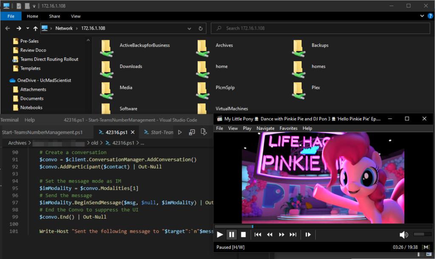The height and width of the screenshot is (259, 435).
Task: Open the Quick Access Toolbar customize dropdown
Action: click(x=34, y=6)
